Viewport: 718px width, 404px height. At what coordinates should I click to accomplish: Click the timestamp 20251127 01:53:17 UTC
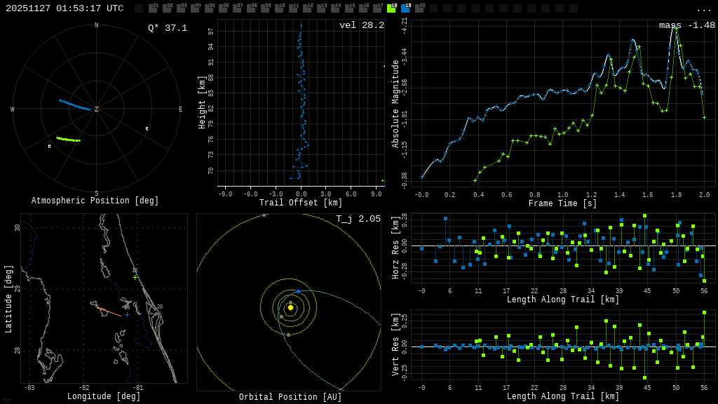coord(65,8)
